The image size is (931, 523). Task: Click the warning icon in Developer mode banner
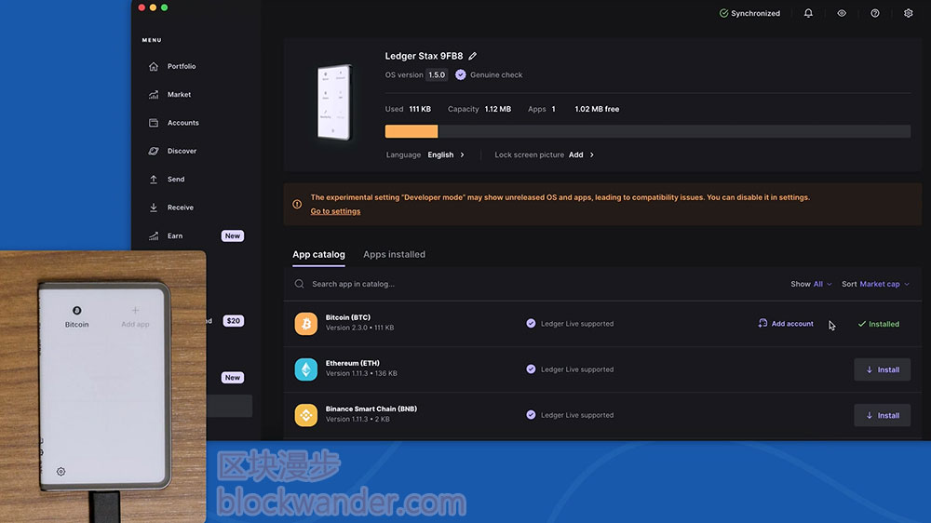pyautogui.click(x=297, y=204)
